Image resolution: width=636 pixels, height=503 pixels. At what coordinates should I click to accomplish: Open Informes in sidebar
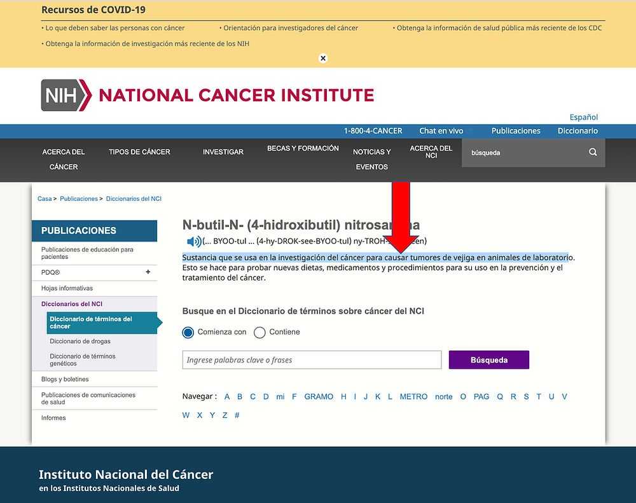[53, 418]
